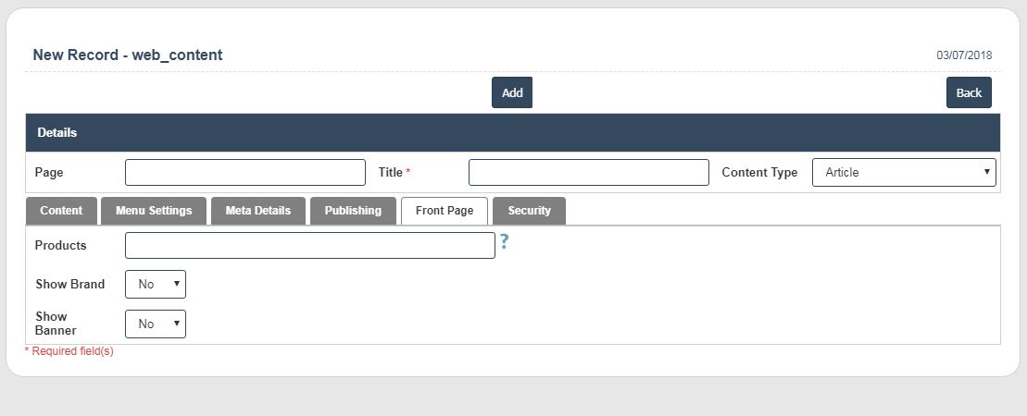This screenshot has height=416, width=1027.
Task: Click into the Title input field
Action: click(x=588, y=173)
